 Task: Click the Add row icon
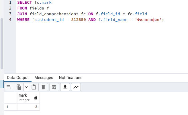[x=9, y=87]
